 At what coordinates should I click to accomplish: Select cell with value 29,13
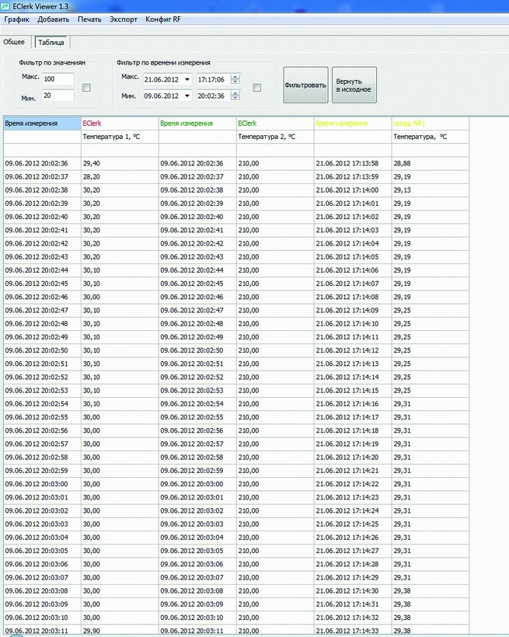pos(431,190)
